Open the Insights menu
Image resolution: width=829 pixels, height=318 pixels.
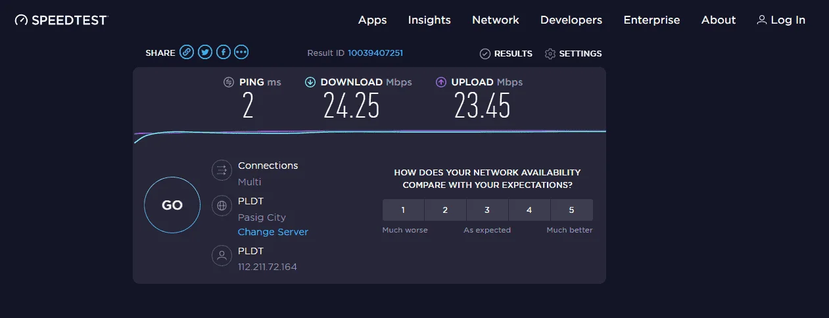pos(429,20)
